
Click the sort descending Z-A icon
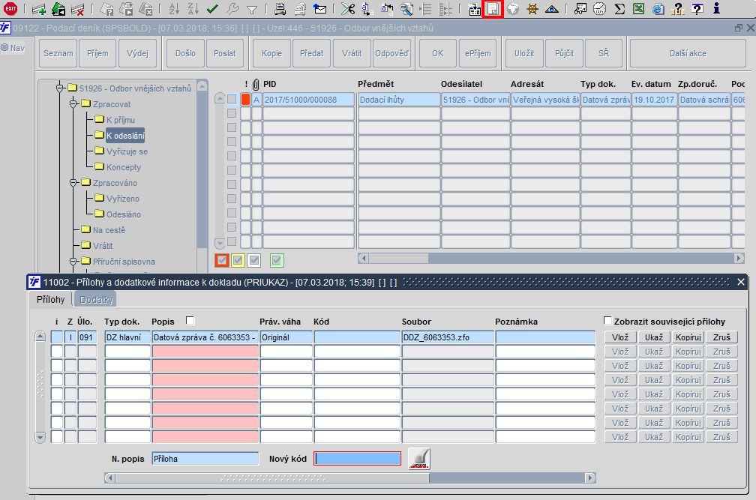click(x=193, y=9)
